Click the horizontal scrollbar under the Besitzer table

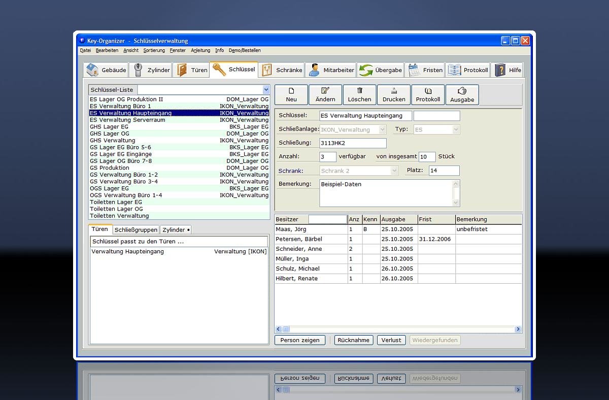398,329
